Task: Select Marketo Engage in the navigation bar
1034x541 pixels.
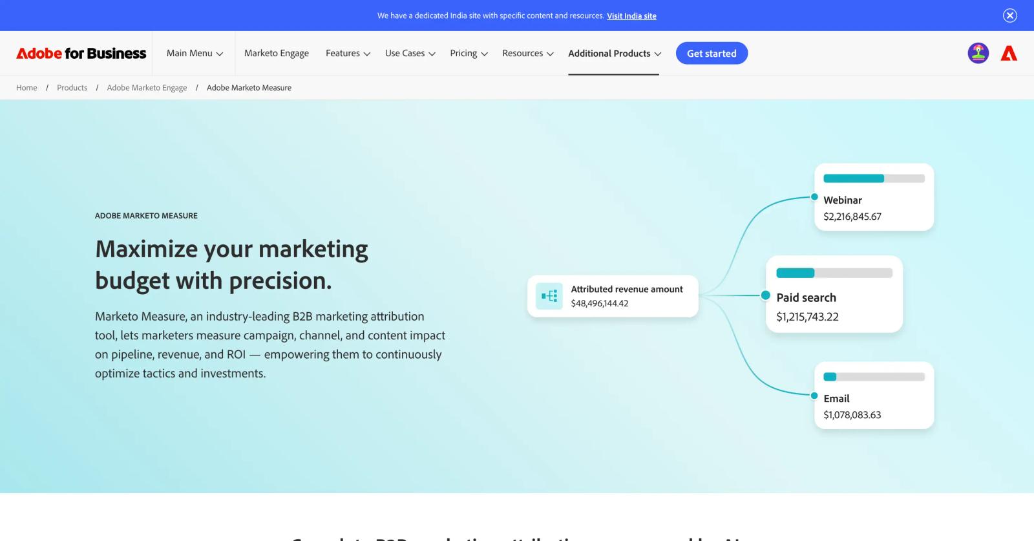Action: [277, 53]
